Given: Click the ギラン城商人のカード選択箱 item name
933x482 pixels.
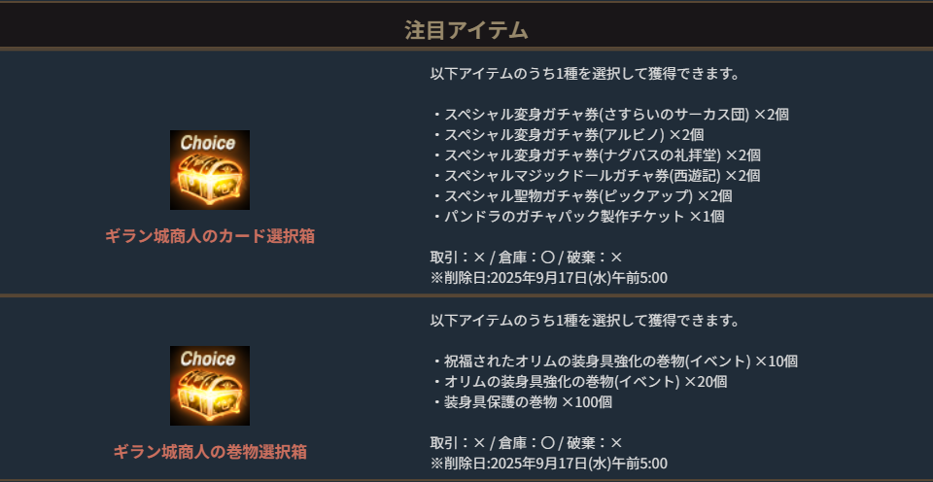Looking at the screenshot, I should pos(210,236).
